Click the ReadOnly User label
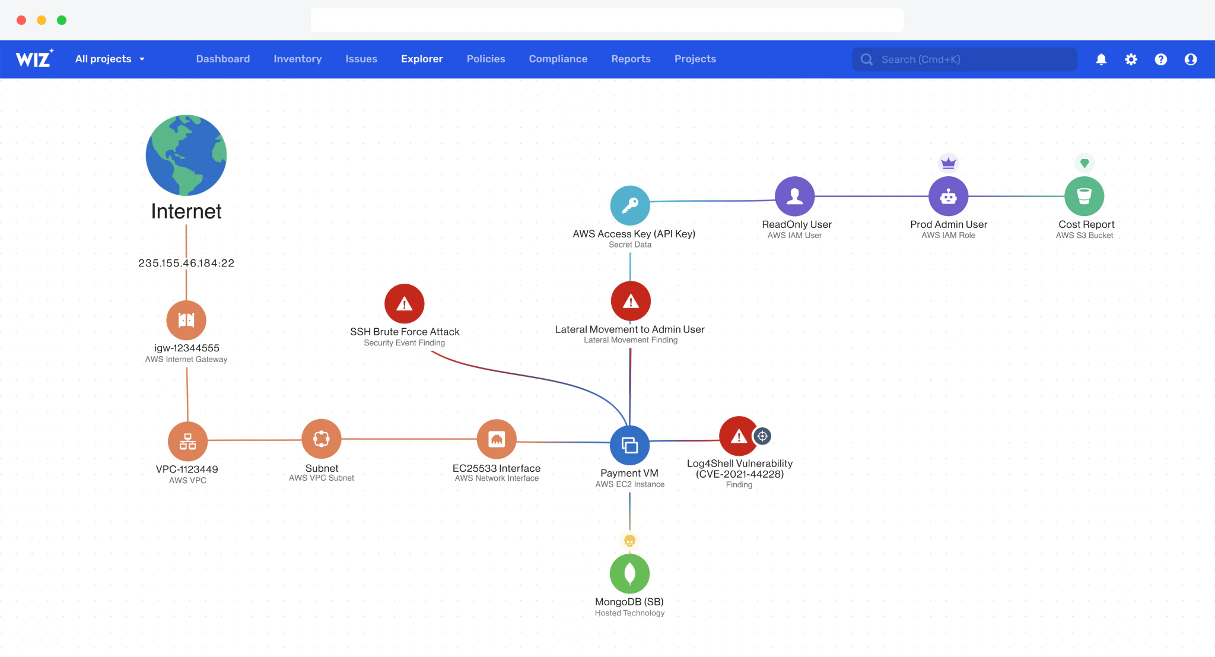The height and width of the screenshot is (657, 1215). (797, 224)
